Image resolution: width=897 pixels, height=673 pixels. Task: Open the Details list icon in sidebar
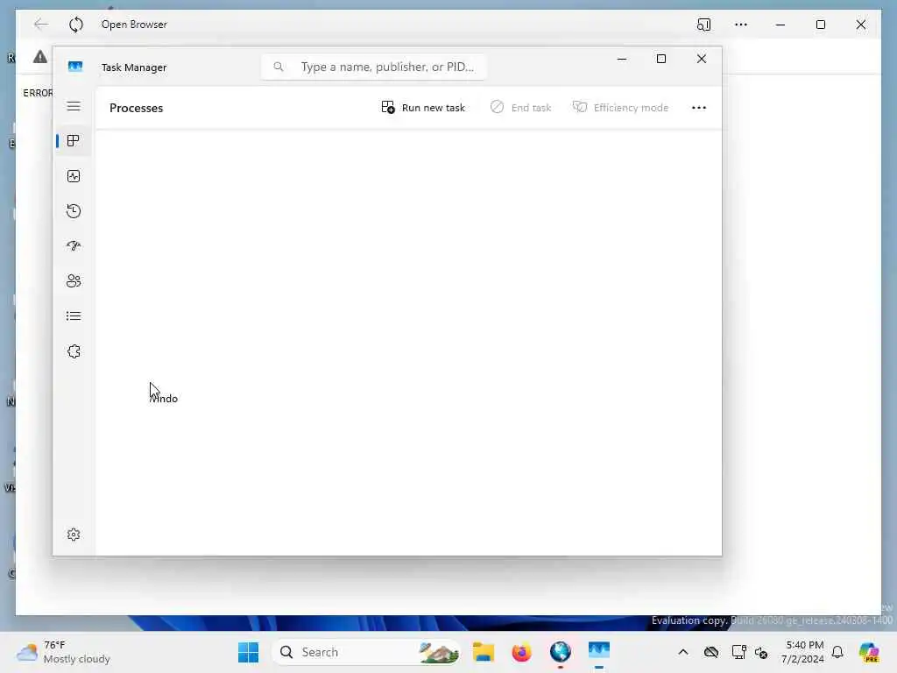[74, 315]
